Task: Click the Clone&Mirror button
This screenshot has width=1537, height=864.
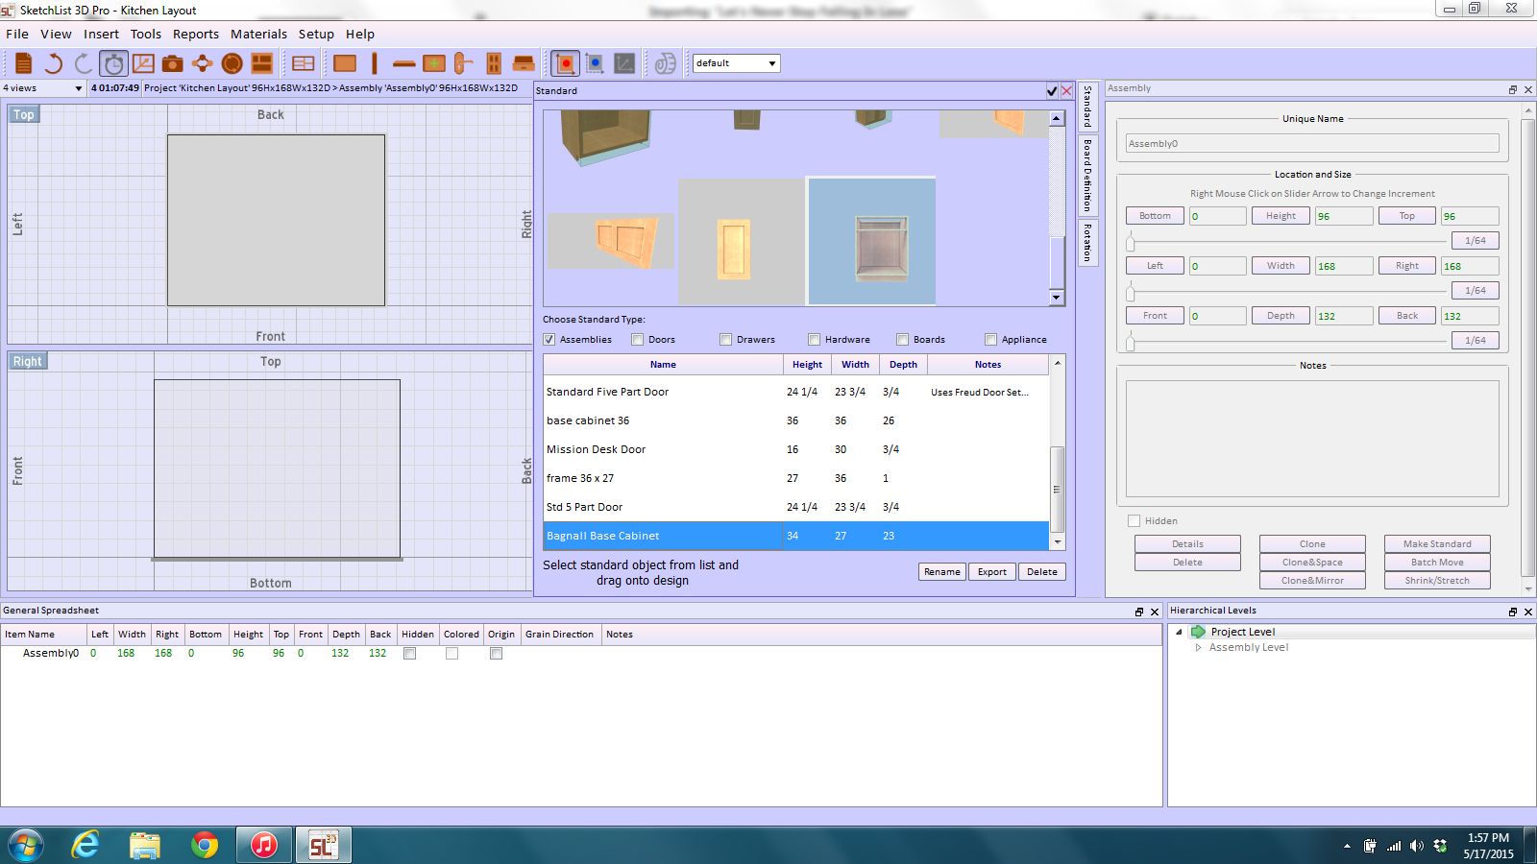Action: tap(1312, 581)
